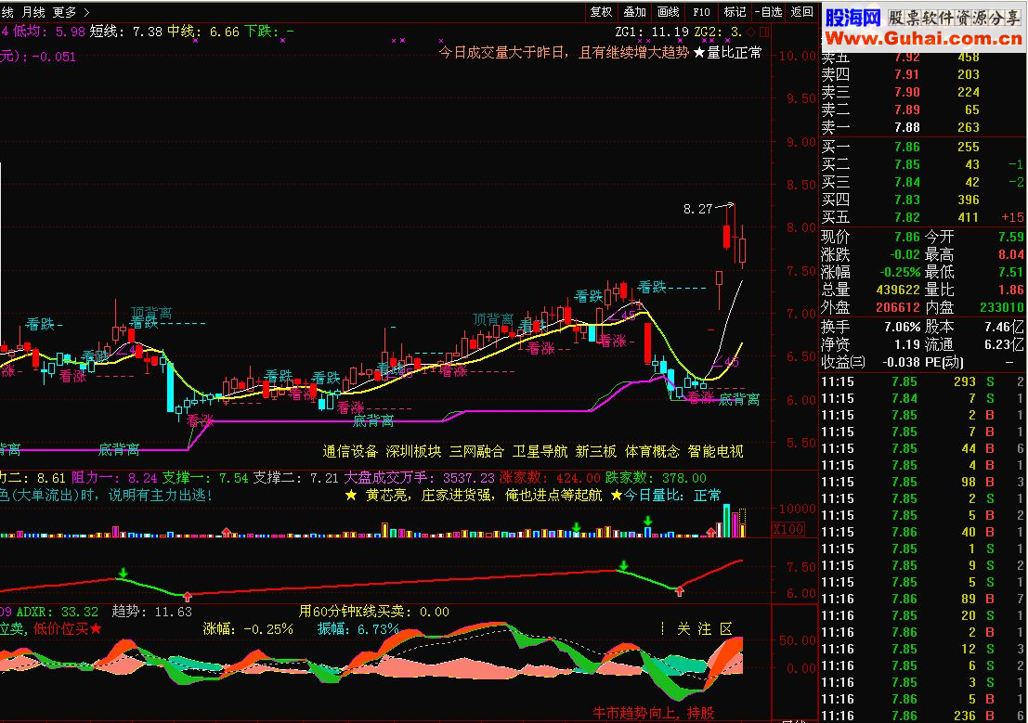
Task: Click 大盘成交万手: 3537.23 value
Action: [419, 478]
